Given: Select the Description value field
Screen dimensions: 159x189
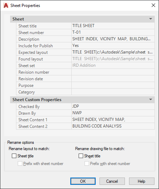Looking at the screenshot, I should click(x=113, y=39).
